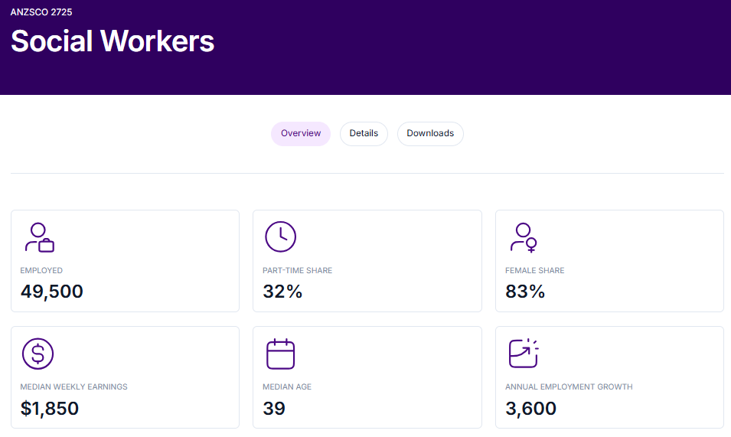Screen dimensions: 731x437
Task: Click the Employed person-with-briefcase icon
Action: (x=40, y=237)
